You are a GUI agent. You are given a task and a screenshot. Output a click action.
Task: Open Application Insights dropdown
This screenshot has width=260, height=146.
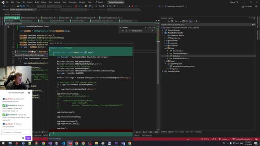176,6
